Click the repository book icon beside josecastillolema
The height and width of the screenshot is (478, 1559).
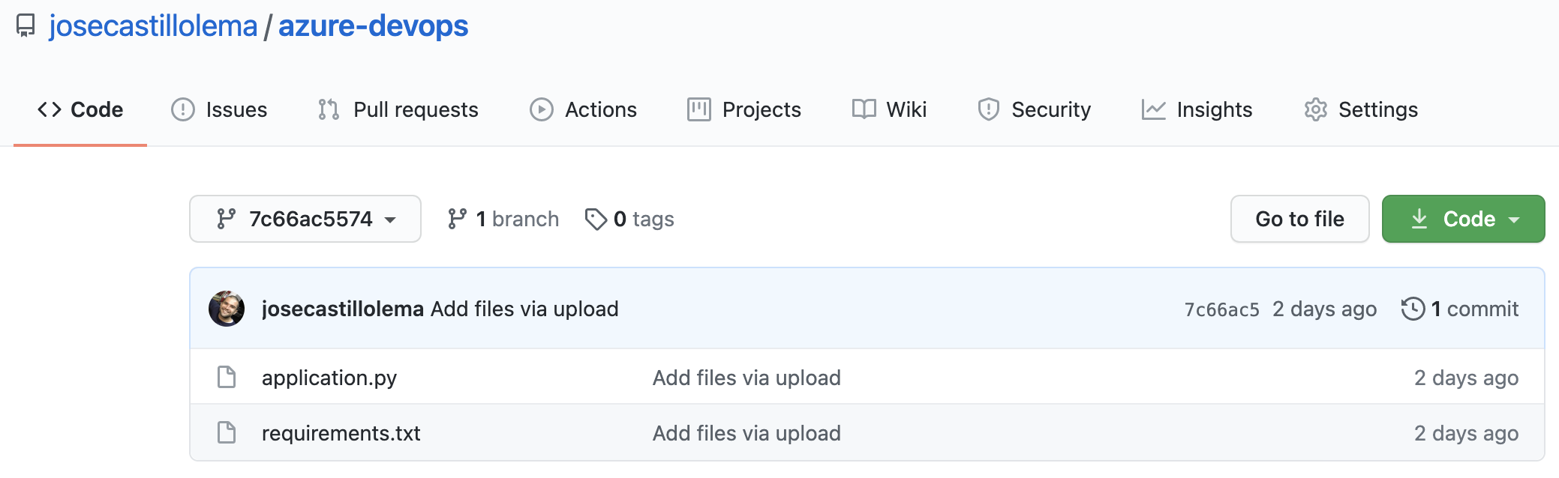(x=26, y=26)
